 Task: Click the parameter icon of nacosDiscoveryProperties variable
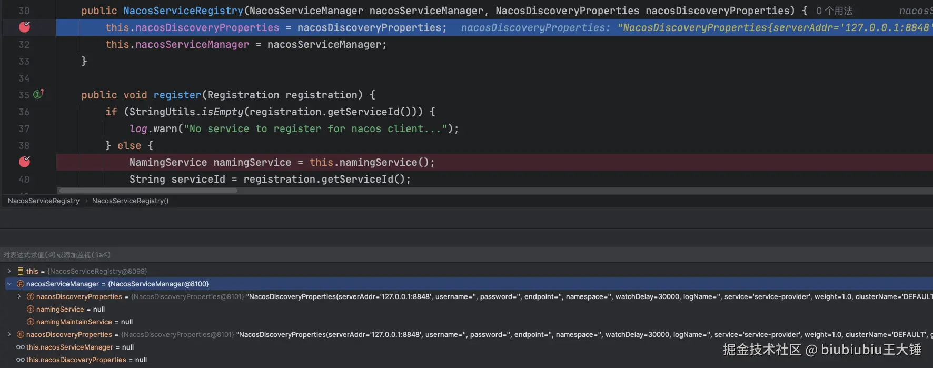click(21, 334)
